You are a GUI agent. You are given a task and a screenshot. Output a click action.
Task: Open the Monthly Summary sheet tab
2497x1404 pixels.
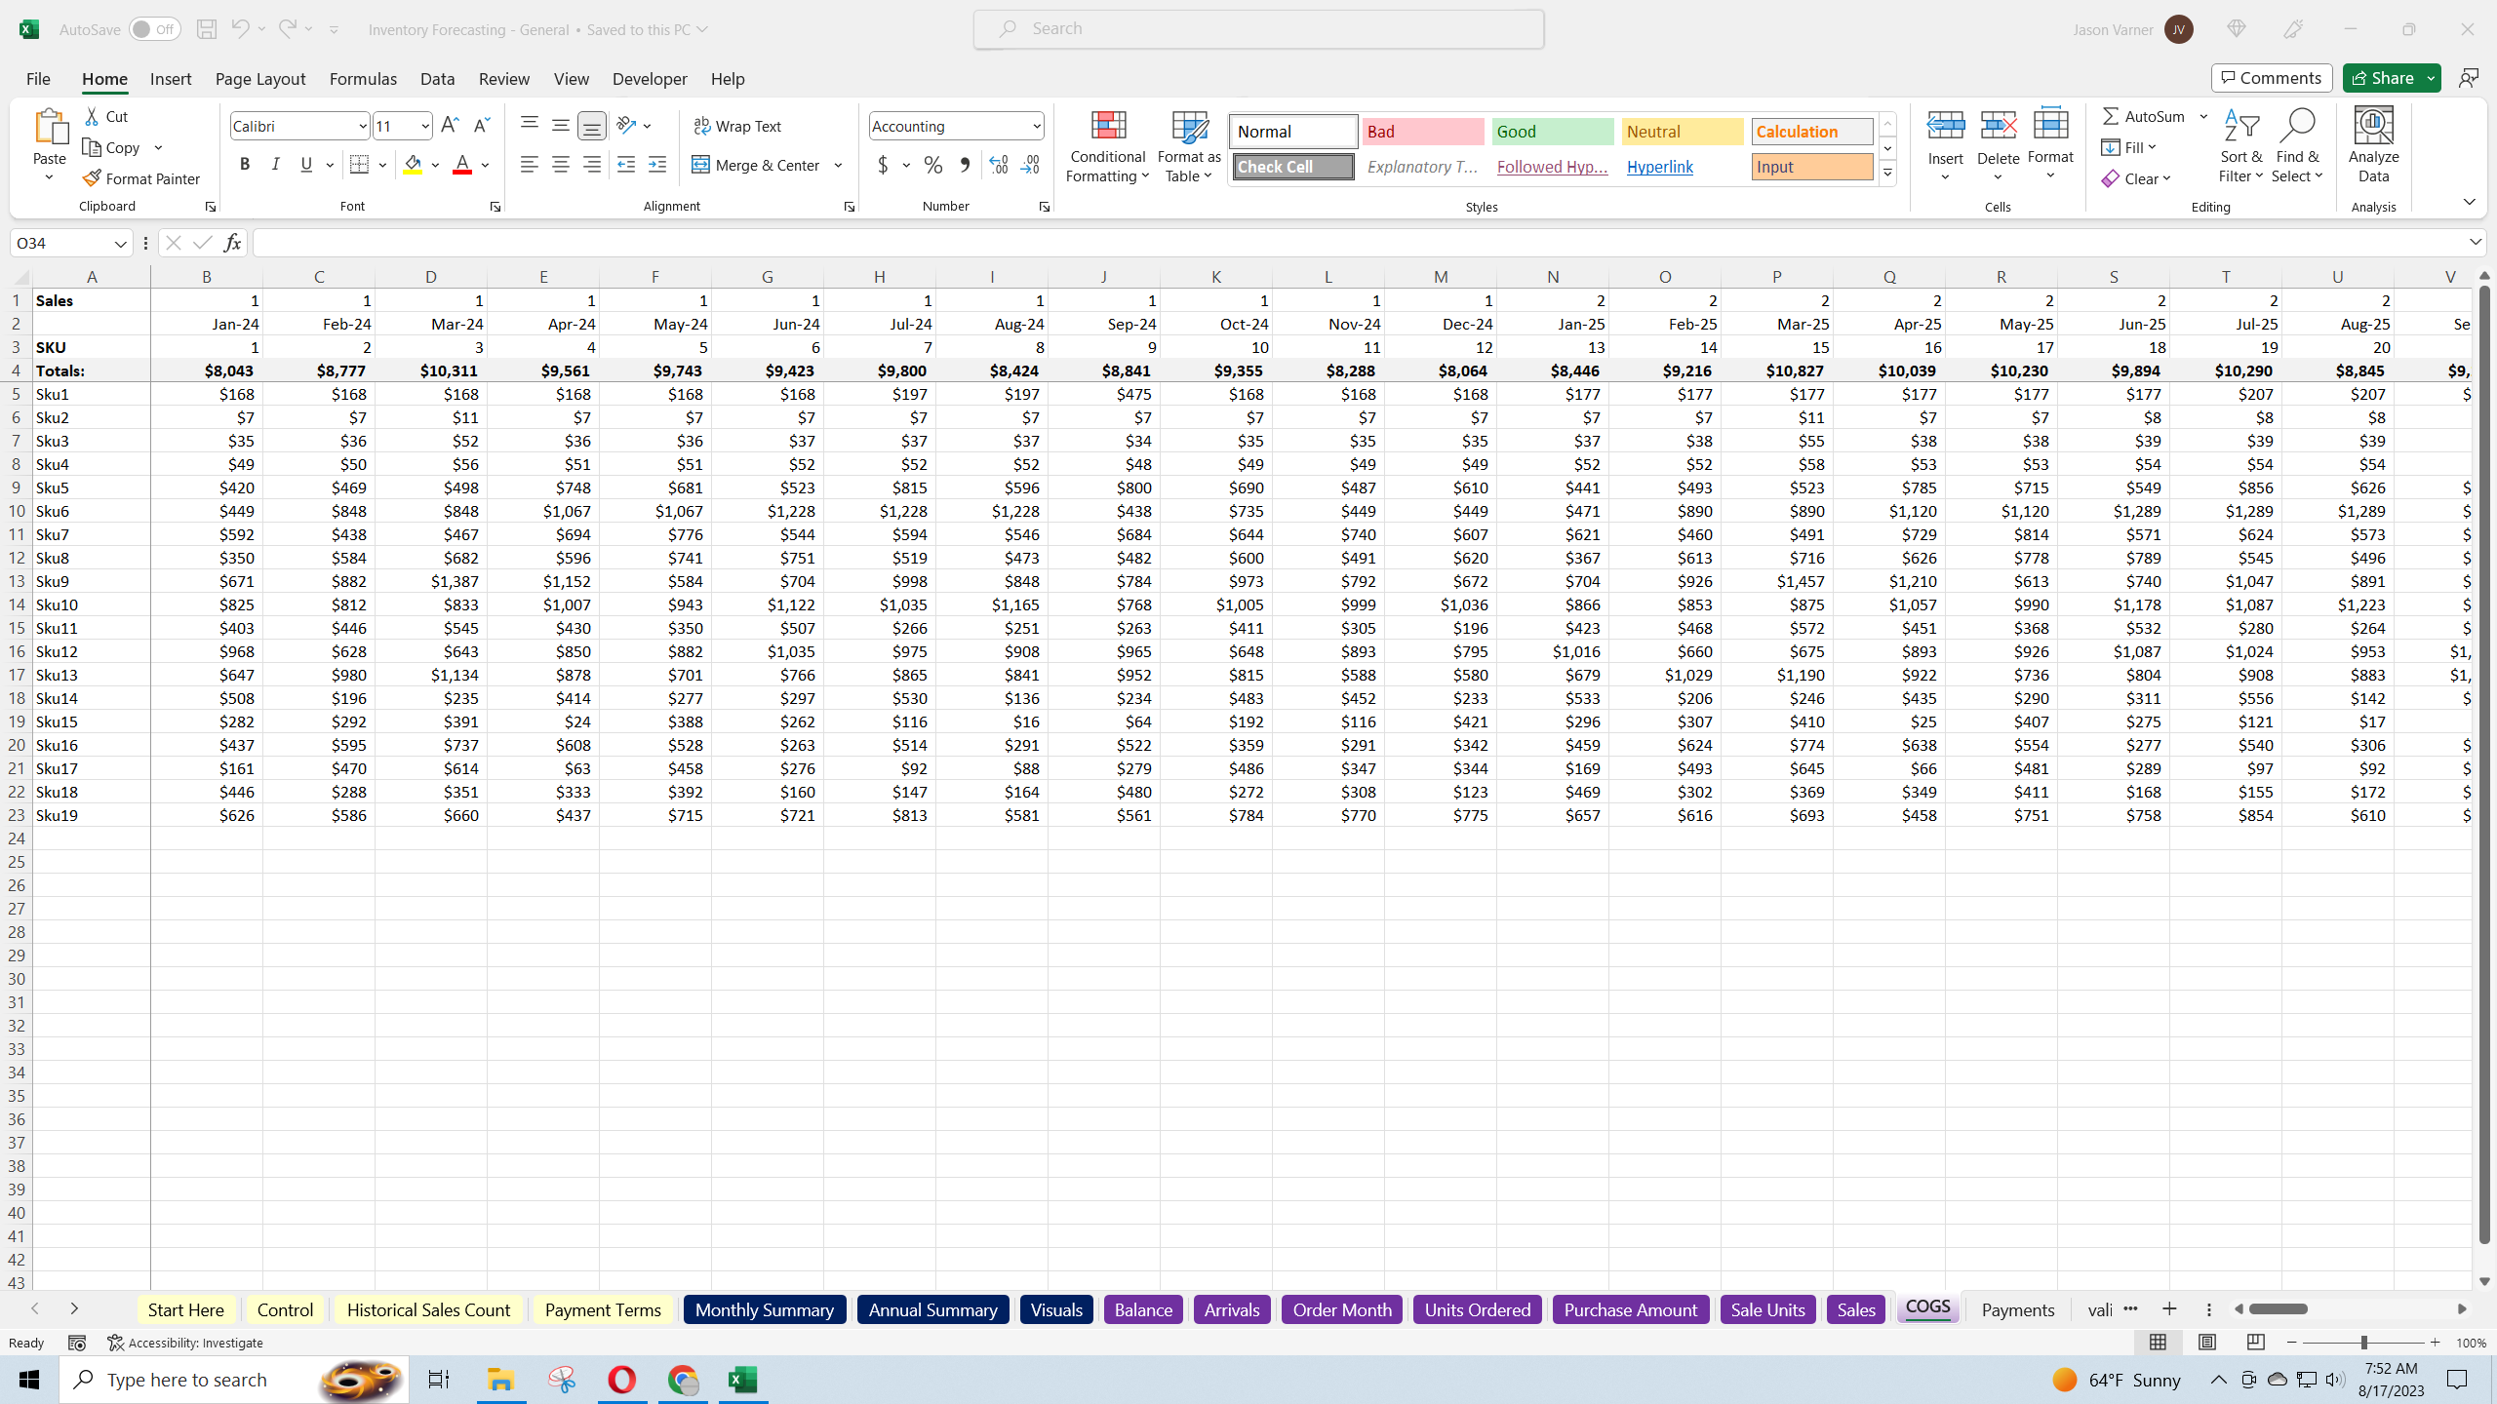[764, 1309]
